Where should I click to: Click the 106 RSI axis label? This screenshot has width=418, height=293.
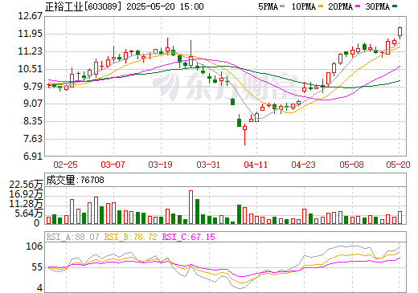pyautogui.click(x=35, y=246)
